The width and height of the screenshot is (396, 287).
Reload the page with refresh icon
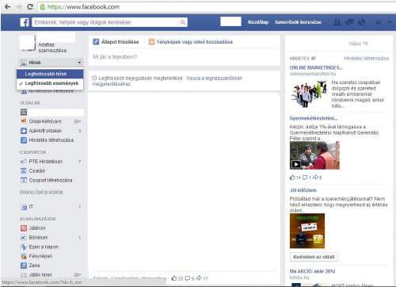(x=30, y=7)
